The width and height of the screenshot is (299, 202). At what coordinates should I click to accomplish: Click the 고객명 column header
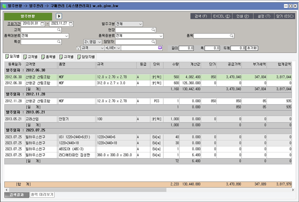[x=41, y=65]
